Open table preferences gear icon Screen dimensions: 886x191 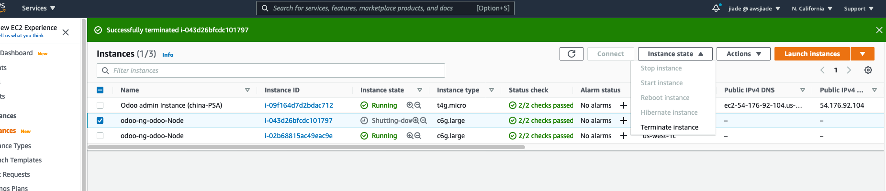[868, 70]
